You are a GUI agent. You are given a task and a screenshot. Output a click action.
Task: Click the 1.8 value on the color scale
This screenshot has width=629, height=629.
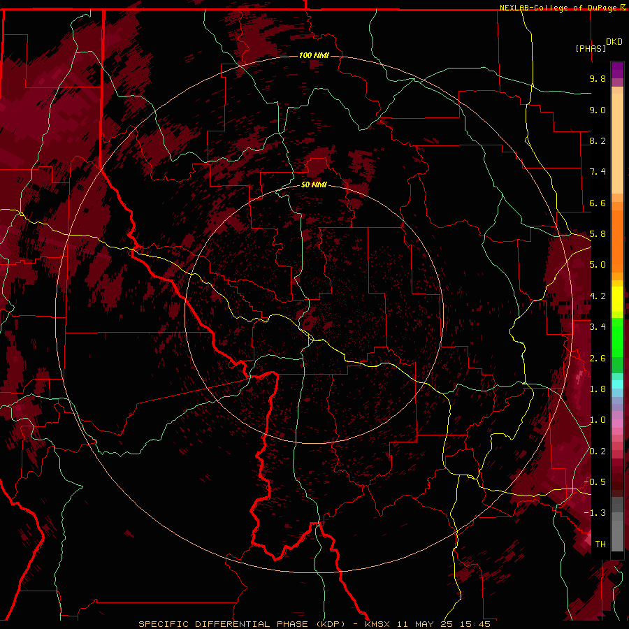[x=598, y=389]
